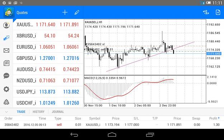Select the AUDUSD_i quote row
The image size is (224, 140).
(x=48, y=69)
